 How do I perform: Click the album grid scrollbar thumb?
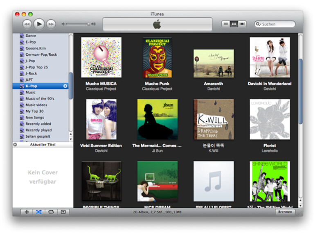click(300, 91)
